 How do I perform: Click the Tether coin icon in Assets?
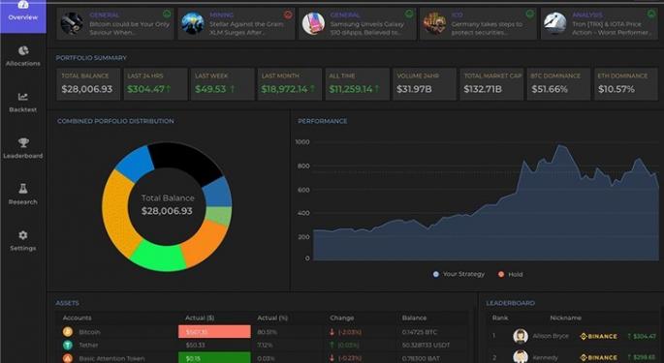point(68,346)
